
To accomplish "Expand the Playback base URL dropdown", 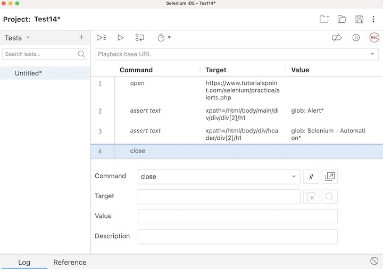I will pyautogui.click(x=372, y=54).
